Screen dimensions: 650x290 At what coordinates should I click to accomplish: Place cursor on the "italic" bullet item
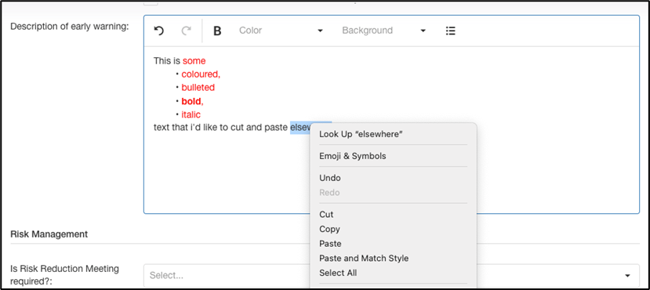(x=191, y=114)
